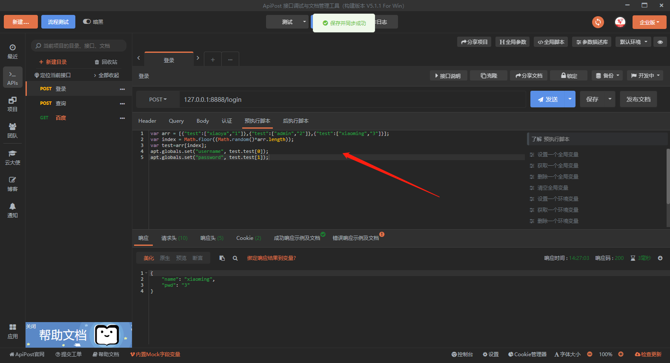Open the more menu for 查询 API row

[x=122, y=104]
